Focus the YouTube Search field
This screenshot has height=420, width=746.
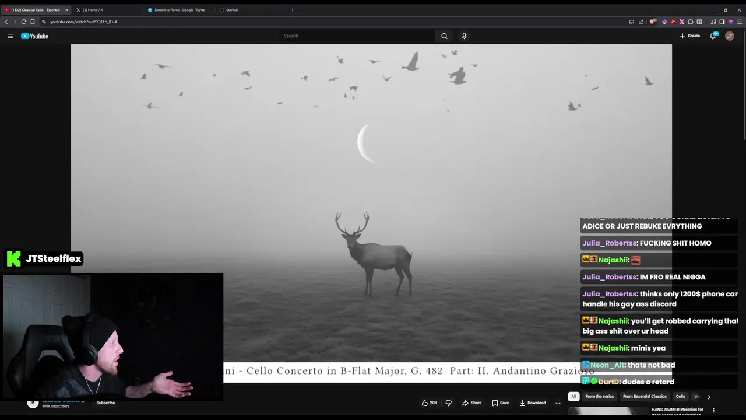point(357,36)
